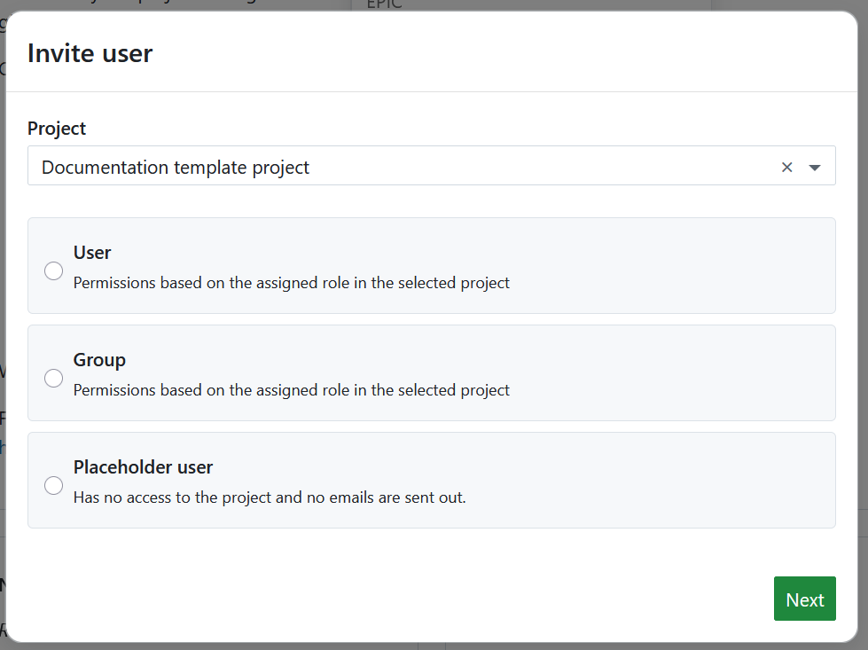Remove the chosen project with the clear icon
868x650 pixels.
(x=786, y=167)
